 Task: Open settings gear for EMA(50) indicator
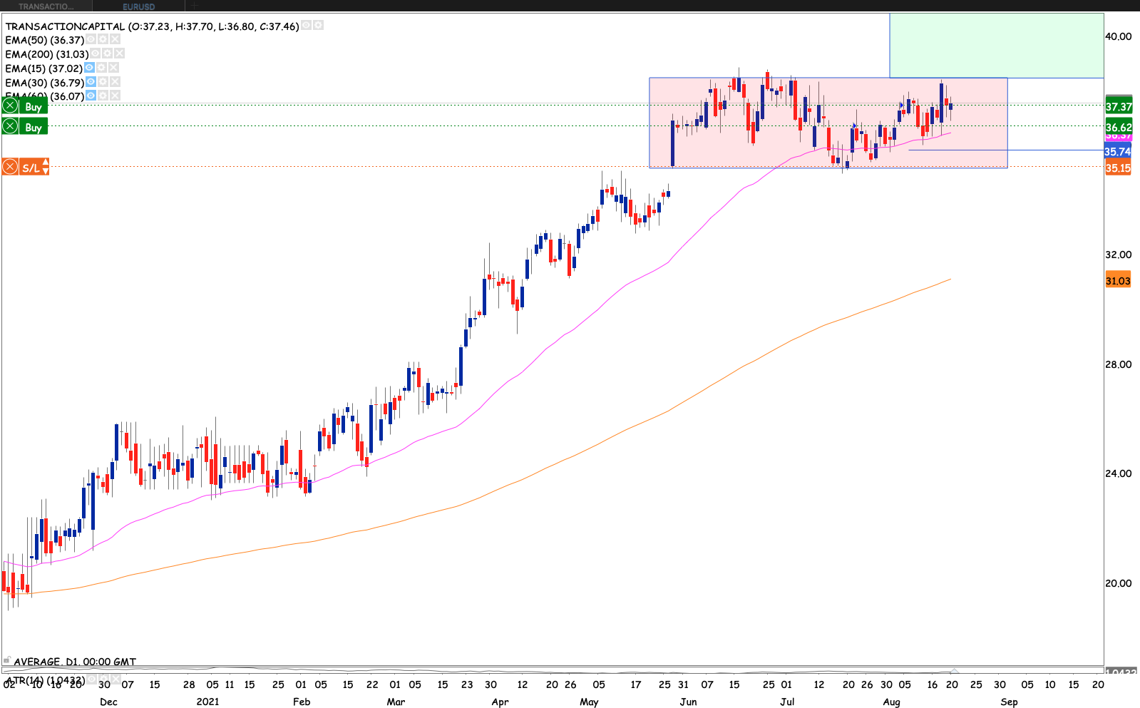pyautogui.click(x=103, y=40)
